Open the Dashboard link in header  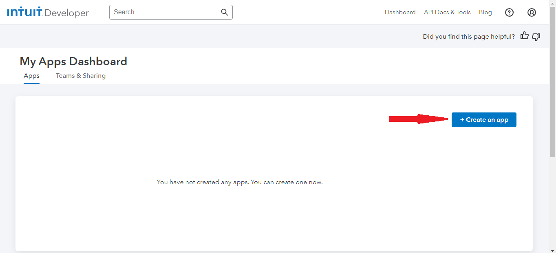coord(400,13)
